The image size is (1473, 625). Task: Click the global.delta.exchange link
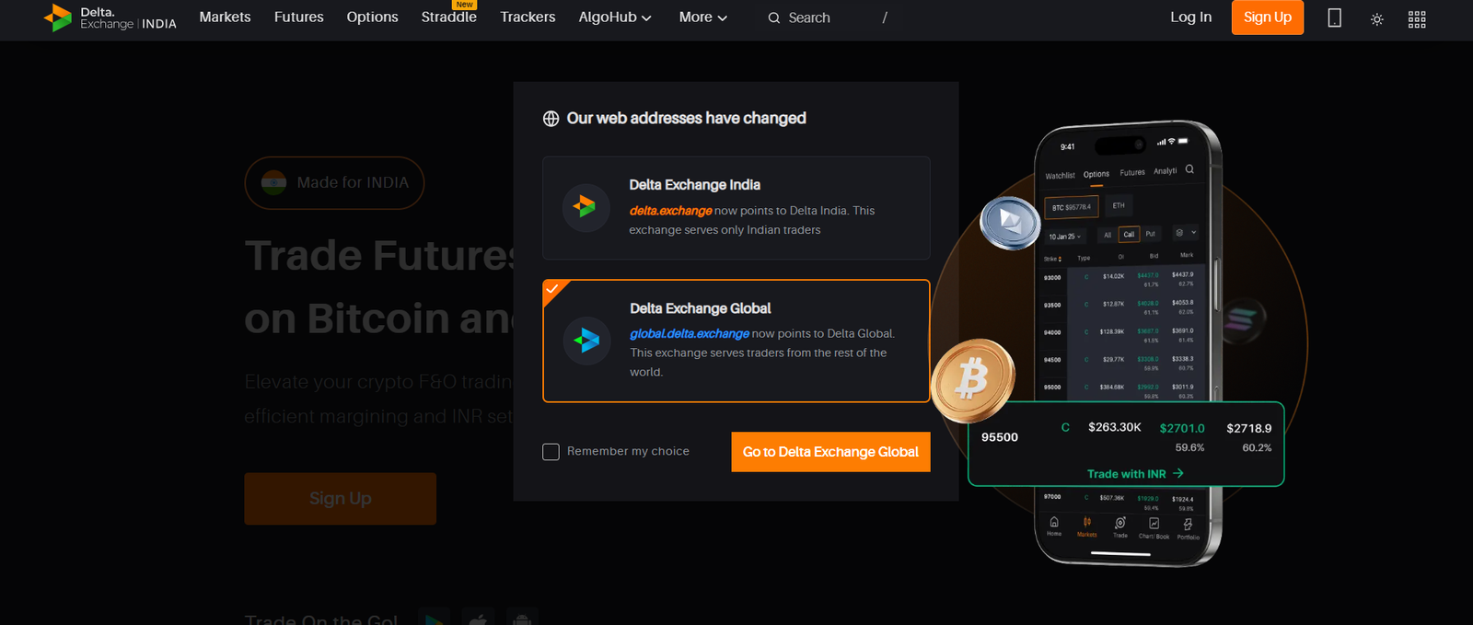[x=689, y=333]
